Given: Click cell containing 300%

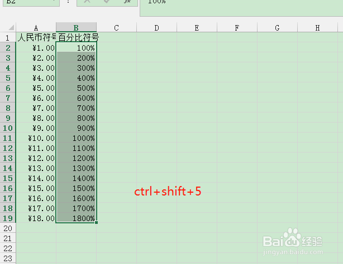Looking at the screenshot, I should coord(76,67).
